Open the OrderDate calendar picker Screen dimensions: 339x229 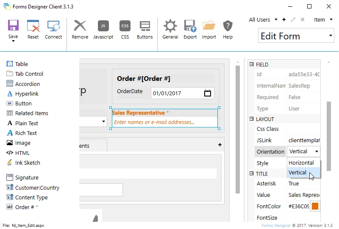(208, 93)
